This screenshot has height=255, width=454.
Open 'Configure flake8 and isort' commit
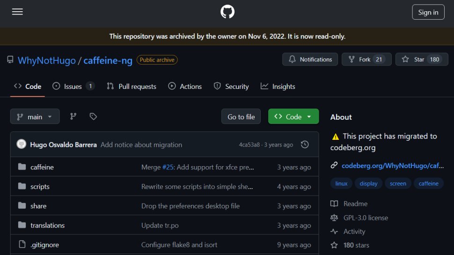coord(179,245)
